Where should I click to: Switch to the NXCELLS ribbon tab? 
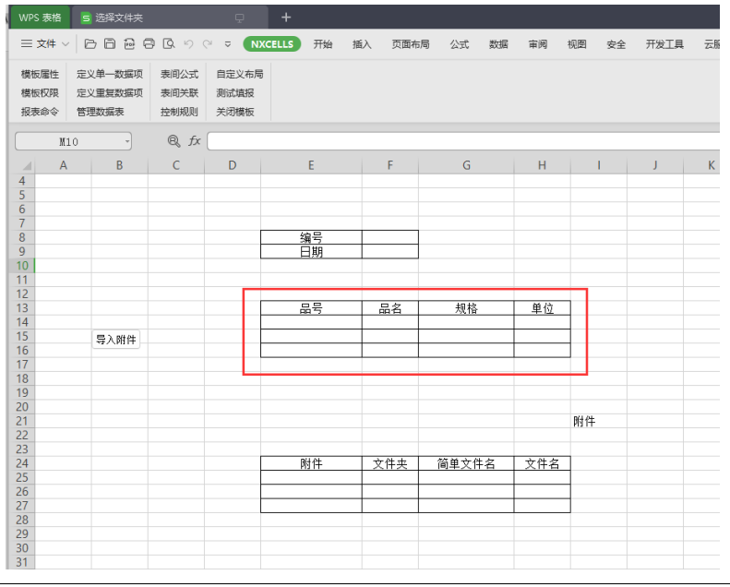[272, 43]
